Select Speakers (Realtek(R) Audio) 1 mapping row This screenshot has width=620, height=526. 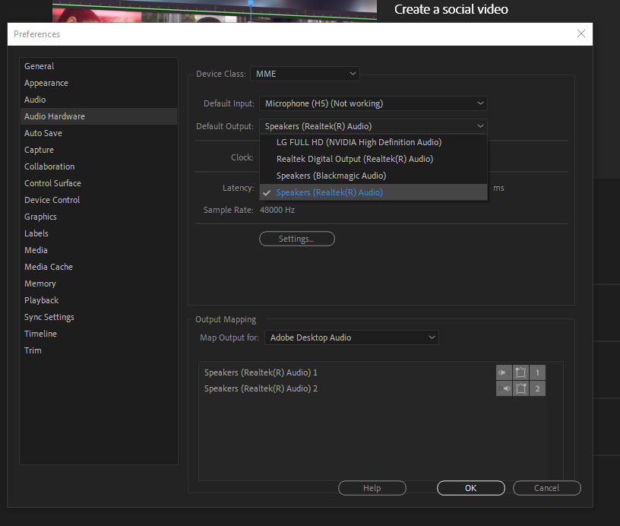tap(261, 372)
